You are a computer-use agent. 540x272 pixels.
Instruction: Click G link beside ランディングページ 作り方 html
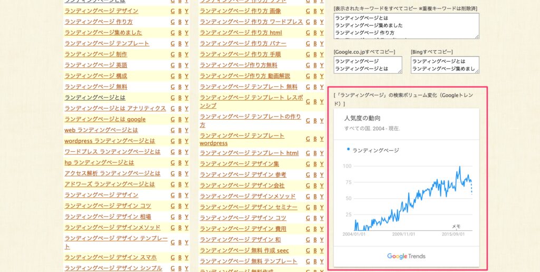click(x=308, y=33)
